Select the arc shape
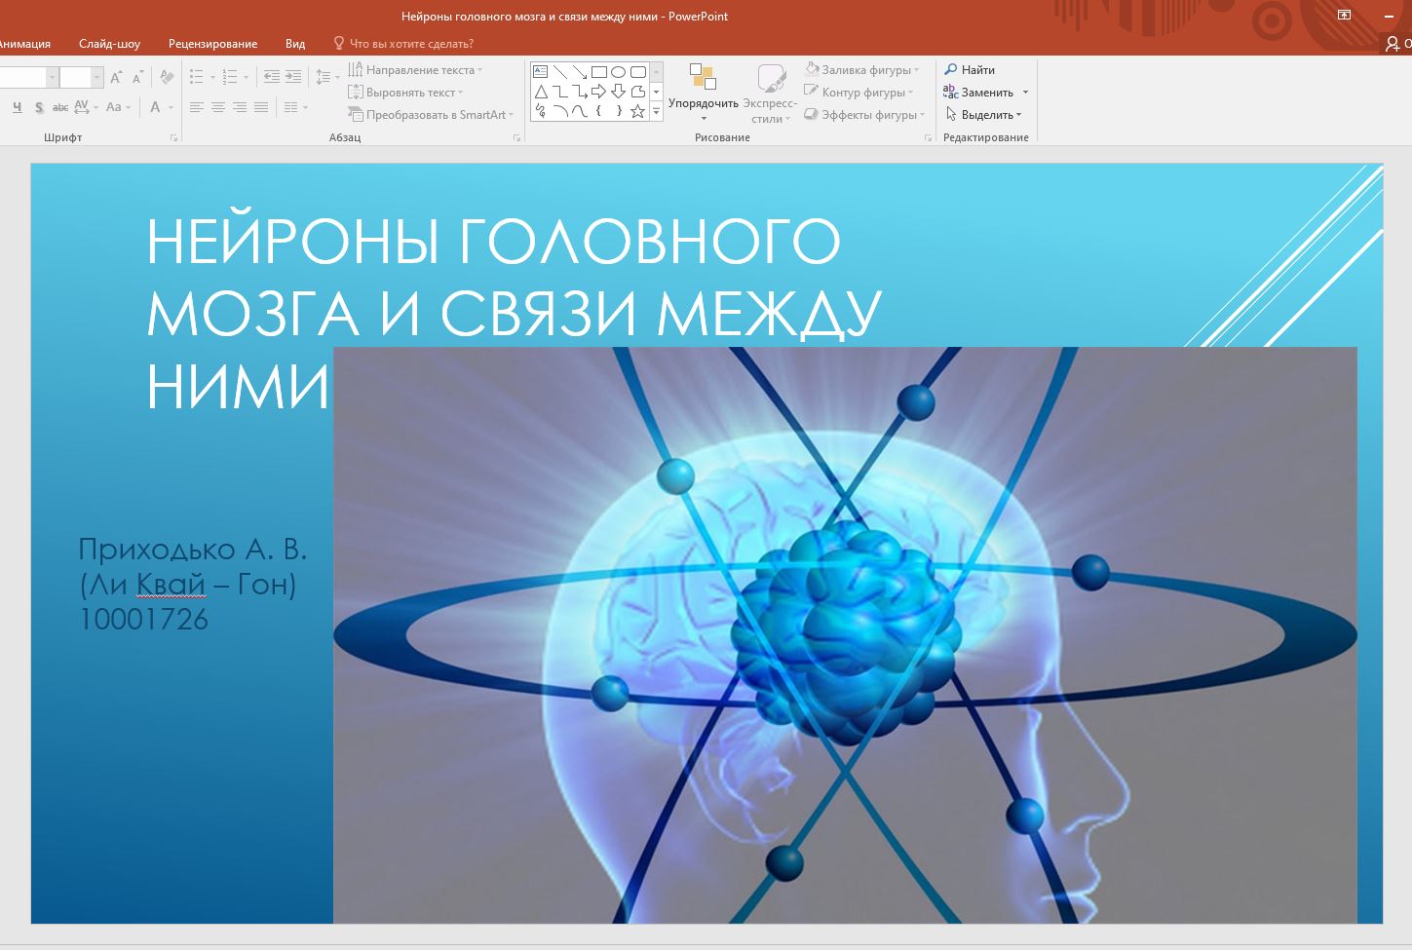 point(560,111)
